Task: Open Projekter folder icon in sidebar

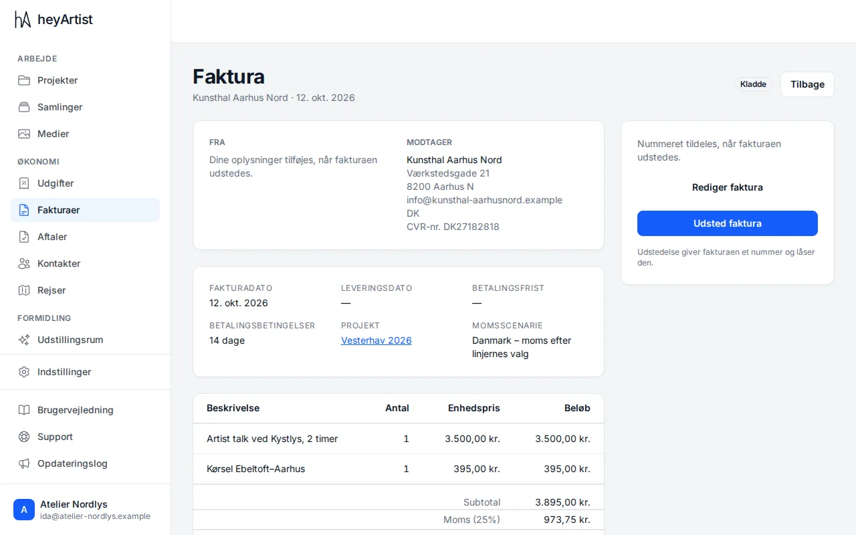Action: (x=24, y=80)
